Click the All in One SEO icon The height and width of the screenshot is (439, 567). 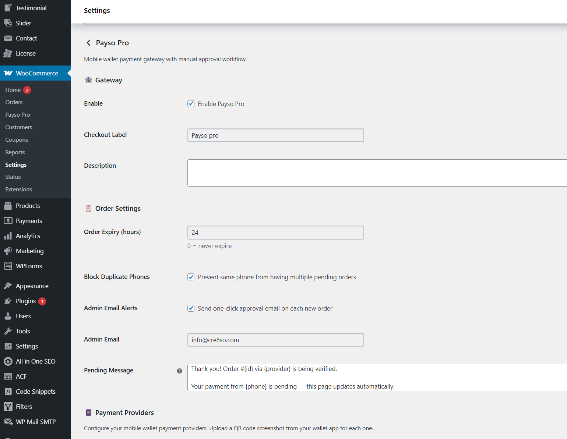pyautogui.click(x=8, y=361)
